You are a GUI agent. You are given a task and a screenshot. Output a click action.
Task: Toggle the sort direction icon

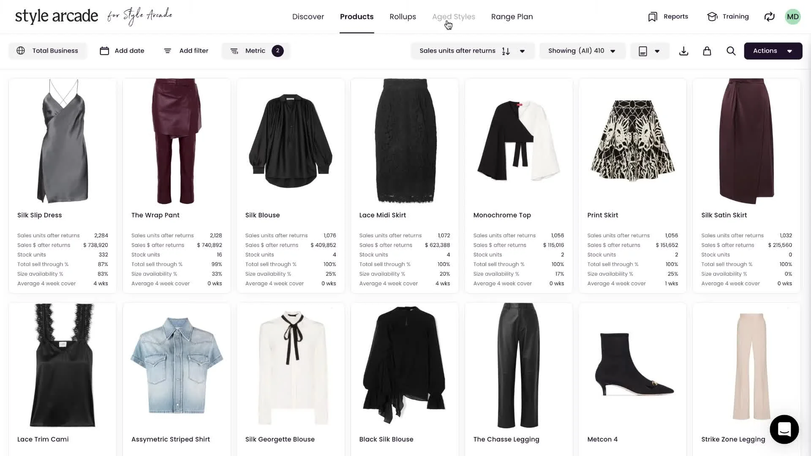[x=506, y=51]
